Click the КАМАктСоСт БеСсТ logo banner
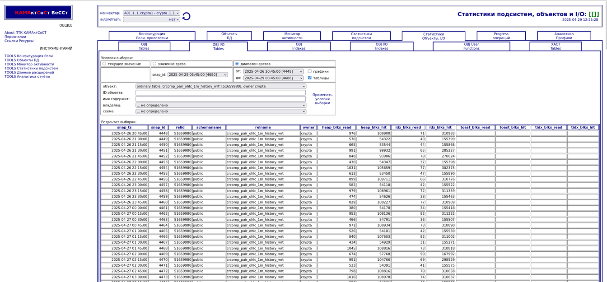The width and height of the screenshot is (607, 282). [x=38, y=13]
